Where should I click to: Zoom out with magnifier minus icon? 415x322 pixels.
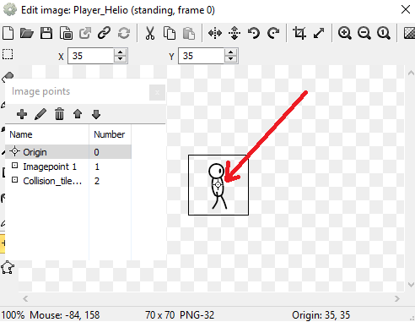364,33
